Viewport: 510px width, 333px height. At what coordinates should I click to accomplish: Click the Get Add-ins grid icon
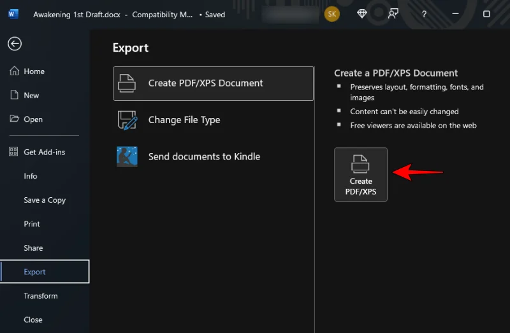14,152
